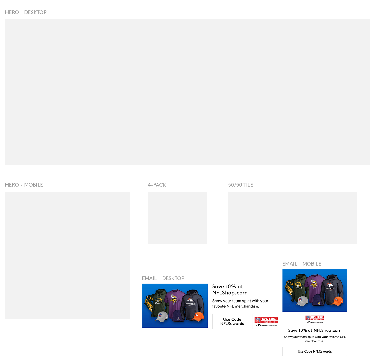Select the 50/50 Tile placeholder
The height and width of the screenshot is (358, 375).
click(x=292, y=218)
